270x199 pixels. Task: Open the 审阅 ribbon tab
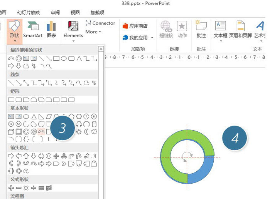tap(55, 13)
